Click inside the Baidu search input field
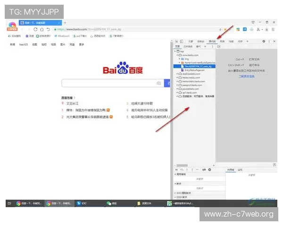Image resolution: width=283 pixels, height=226 pixels. pyautogui.click(x=108, y=83)
